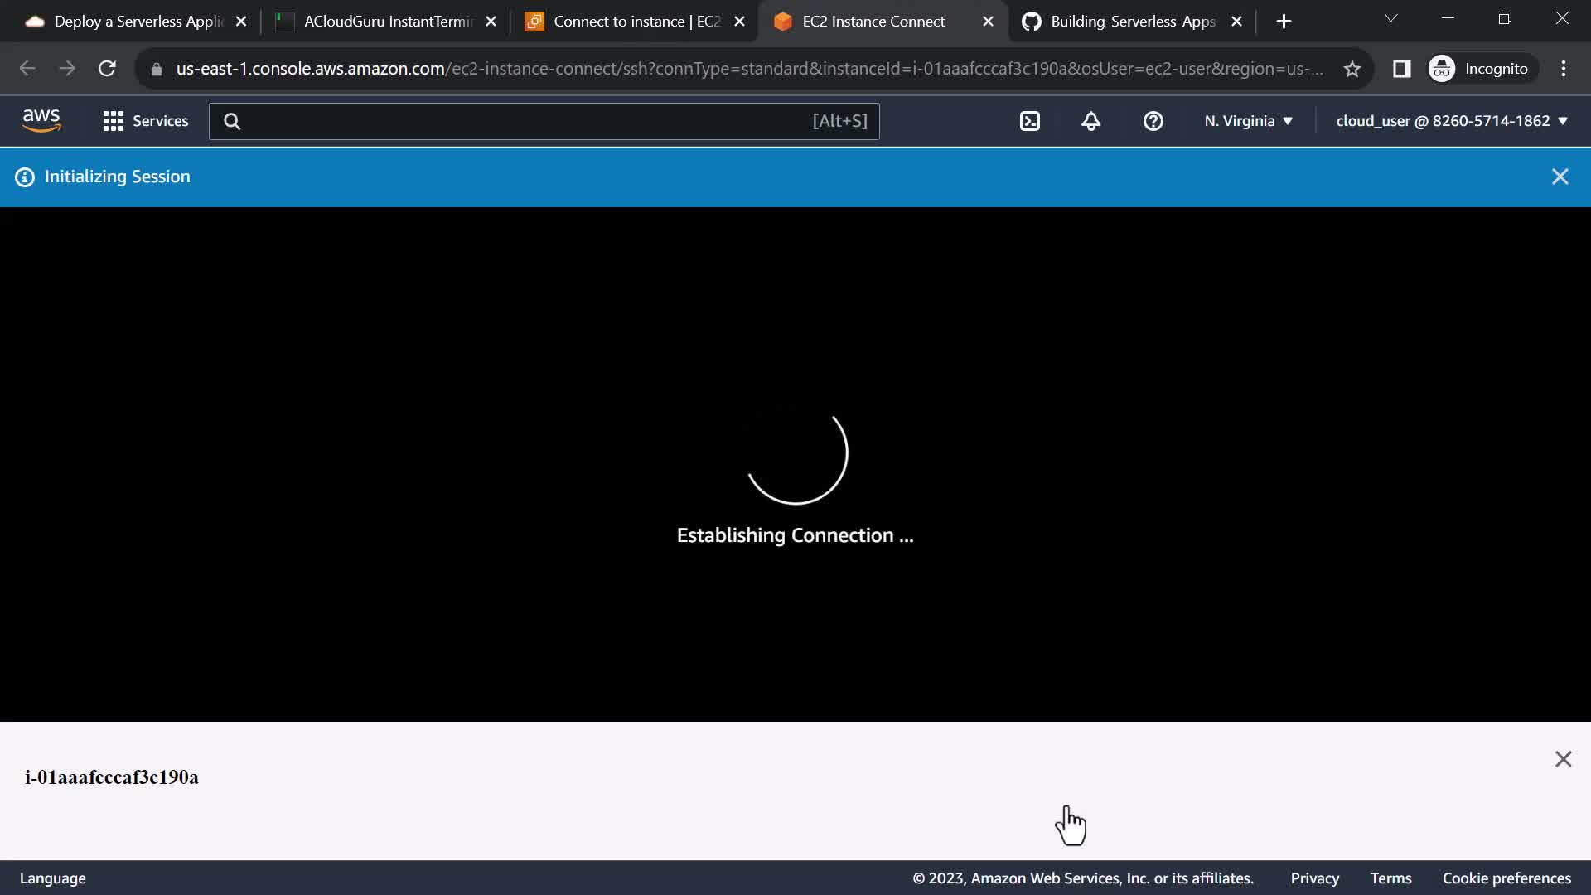
Task: Open Cookie preferences link
Action: pyautogui.click(x=1506, y=878)
